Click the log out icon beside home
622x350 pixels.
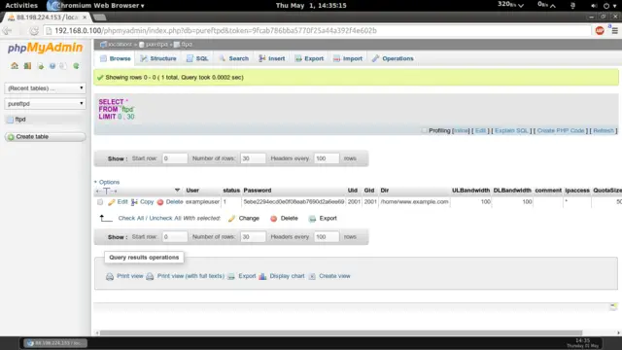pos(27,66)
